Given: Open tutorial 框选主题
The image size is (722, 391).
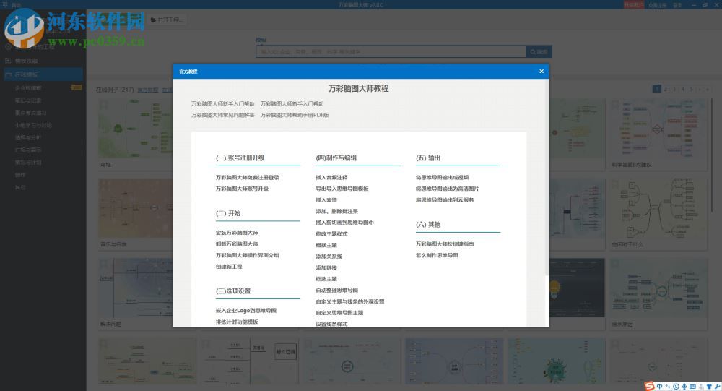Looking at the screenshot, I should point(326,279).
